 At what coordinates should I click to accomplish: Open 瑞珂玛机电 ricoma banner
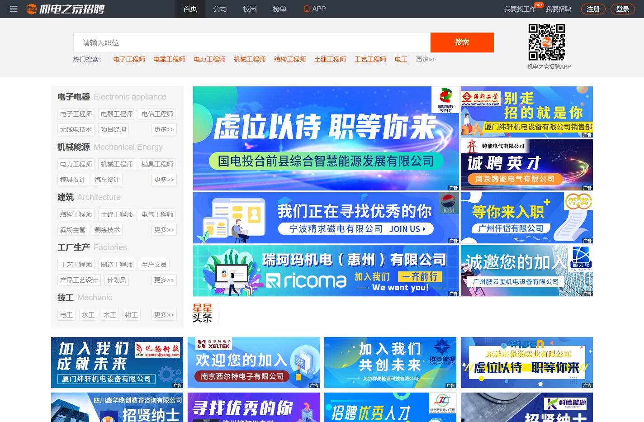point(326,271)
